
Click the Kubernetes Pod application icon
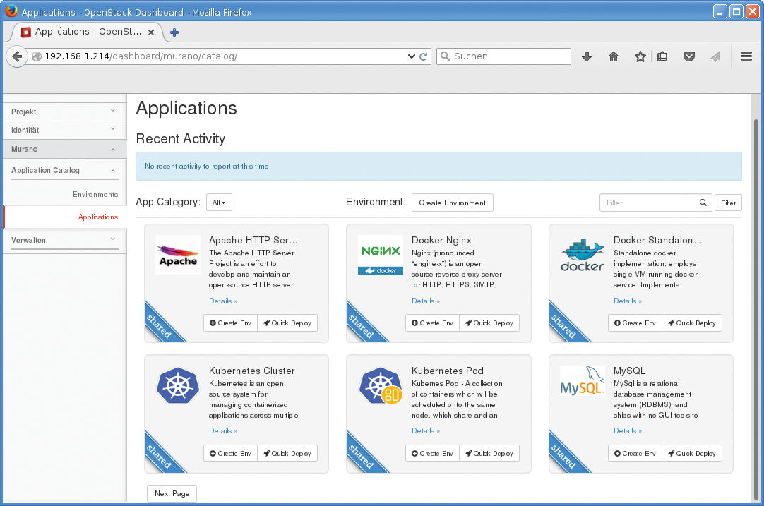tap(380, 386)
